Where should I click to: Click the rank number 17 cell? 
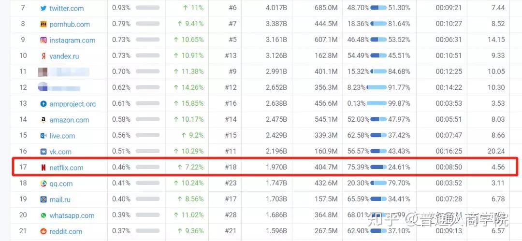tap(23, 167)
